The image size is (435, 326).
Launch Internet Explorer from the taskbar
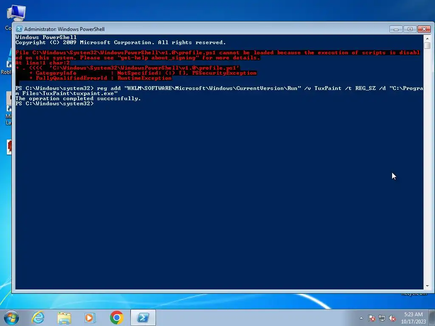click(38, 318)
